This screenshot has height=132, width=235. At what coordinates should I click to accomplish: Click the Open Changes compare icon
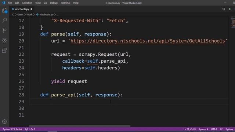click(x=224, y=9)
